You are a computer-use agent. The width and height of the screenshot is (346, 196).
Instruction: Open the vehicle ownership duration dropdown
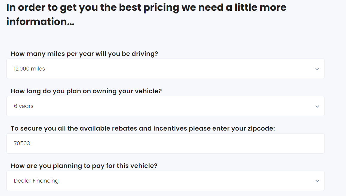[x=165, y=106]
